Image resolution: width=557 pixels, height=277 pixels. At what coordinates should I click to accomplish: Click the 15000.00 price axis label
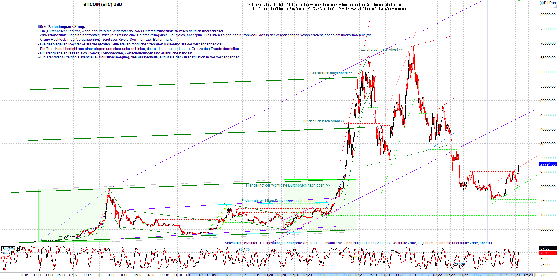pyautogui.click(x=548, y=201)
